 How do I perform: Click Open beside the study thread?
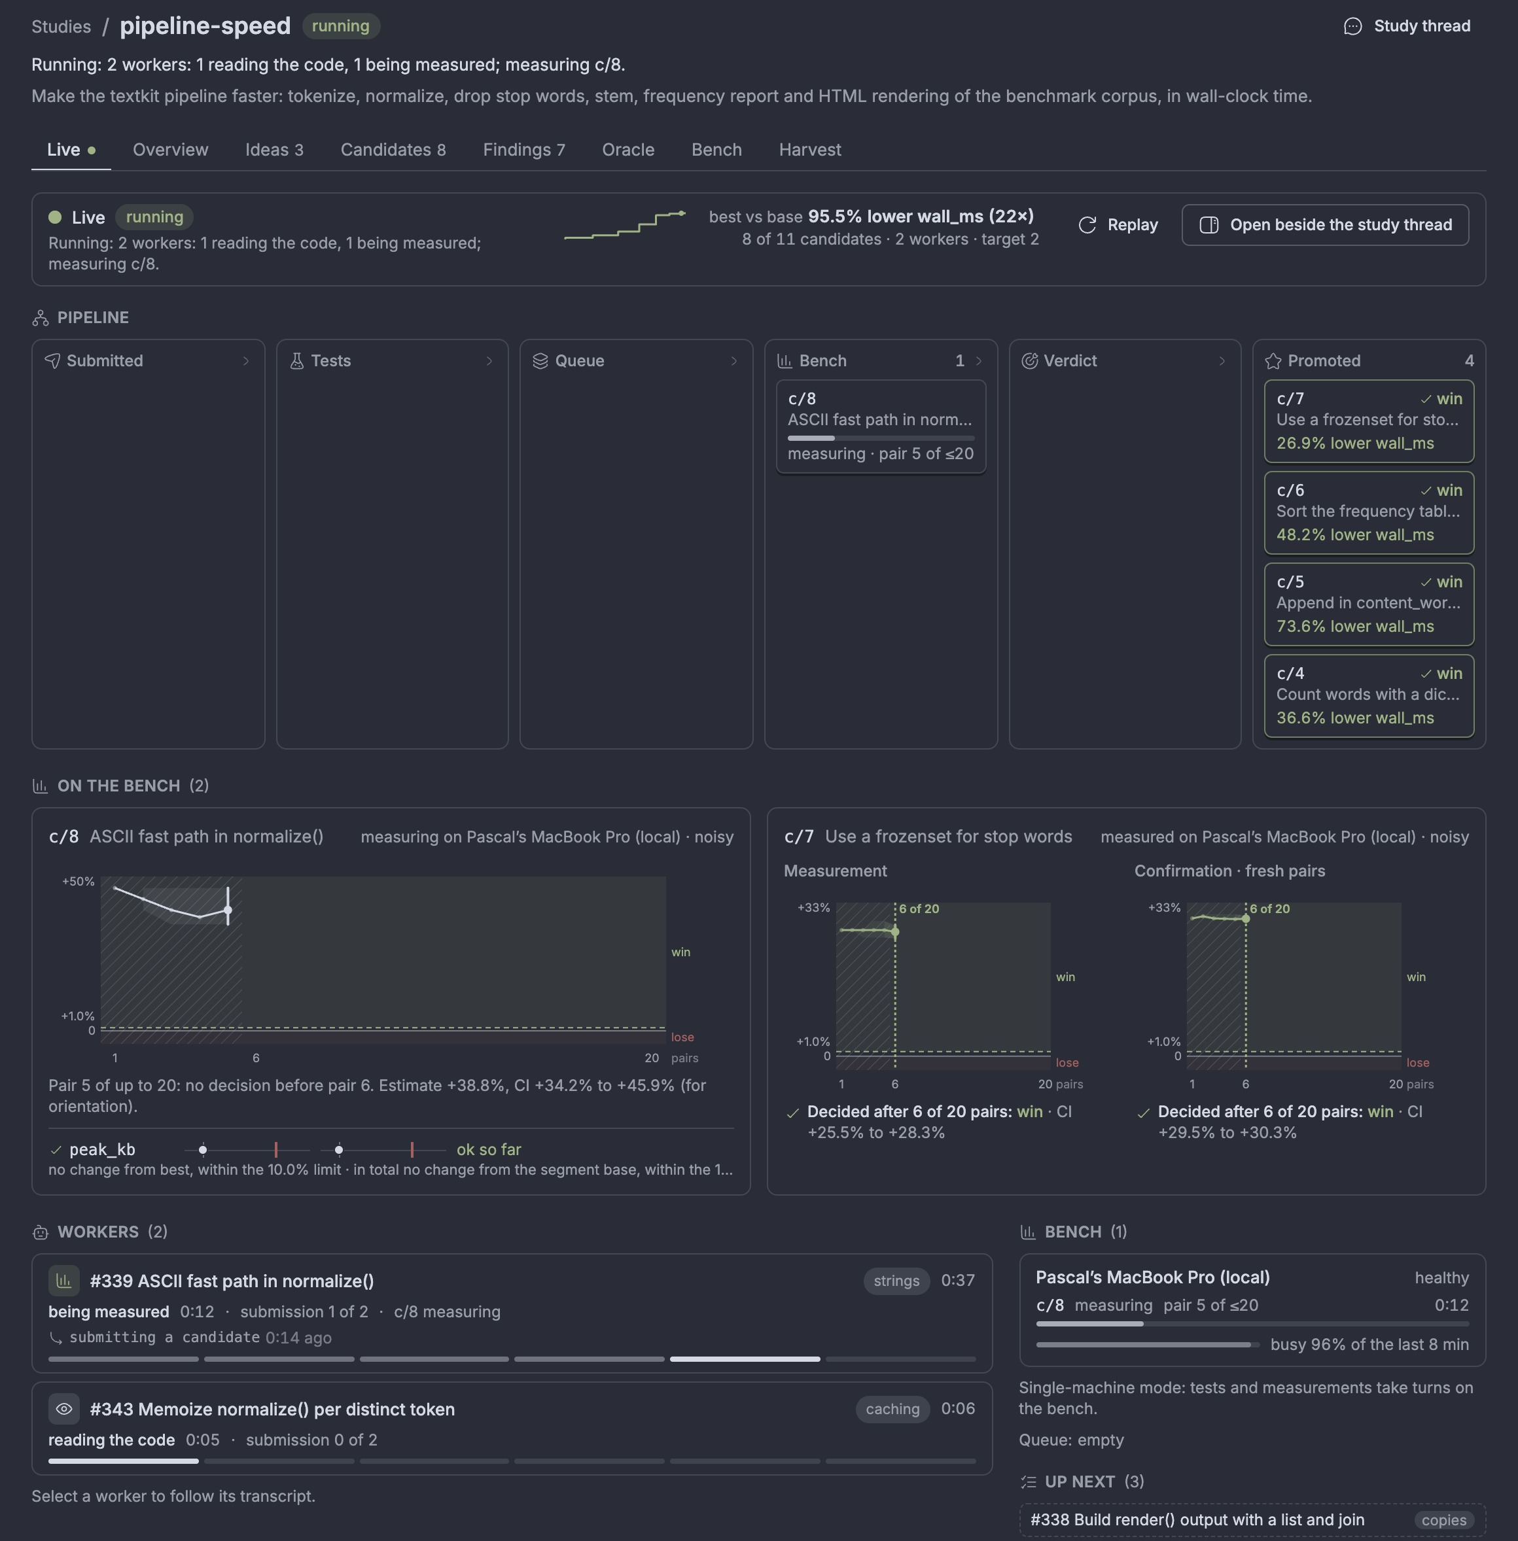point(1325,225)
